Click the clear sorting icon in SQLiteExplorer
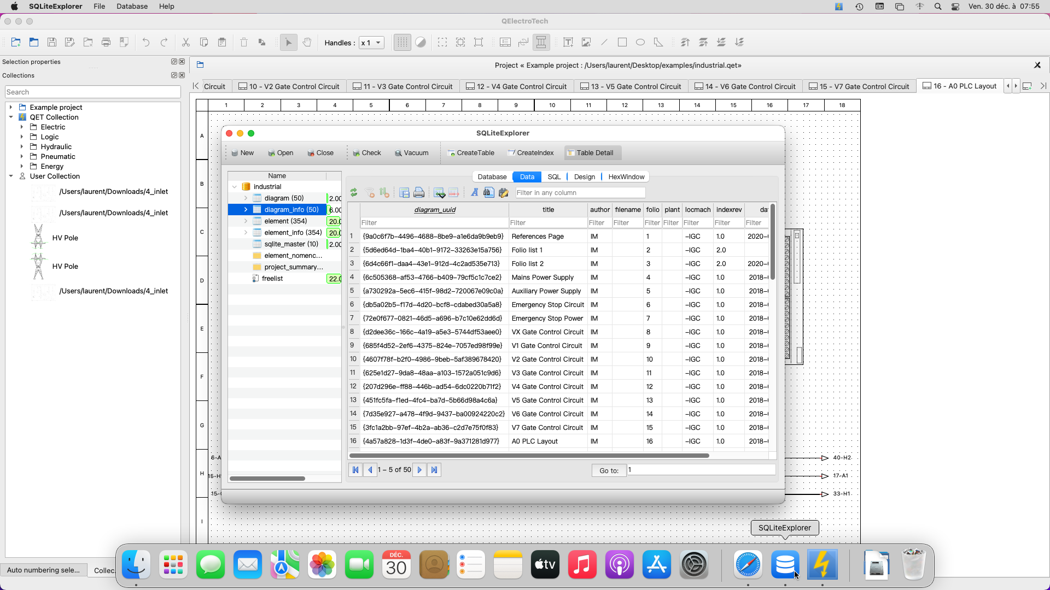Screen dimensions: 1050x590 point(384,193)
